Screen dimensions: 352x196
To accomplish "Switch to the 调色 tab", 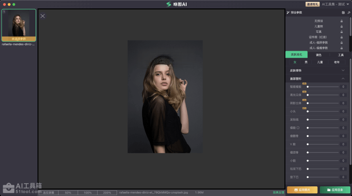I will [x=319, y=55].
